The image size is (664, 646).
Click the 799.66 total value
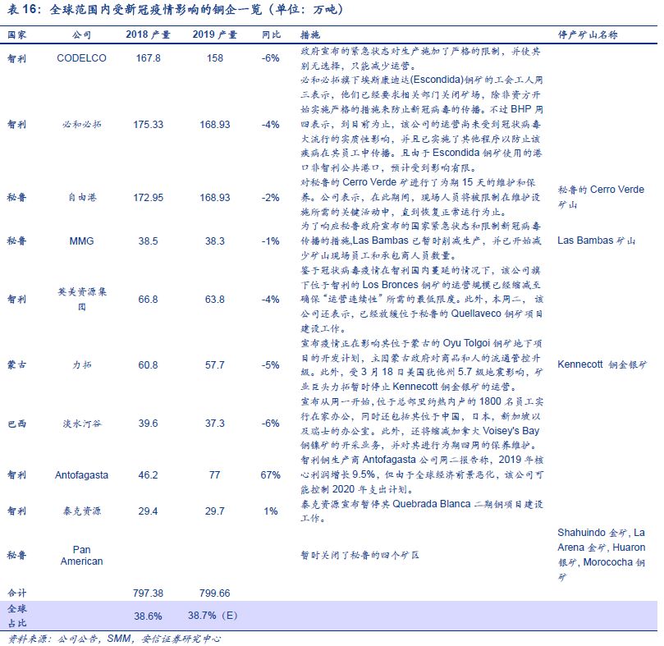tap(215, 593)
